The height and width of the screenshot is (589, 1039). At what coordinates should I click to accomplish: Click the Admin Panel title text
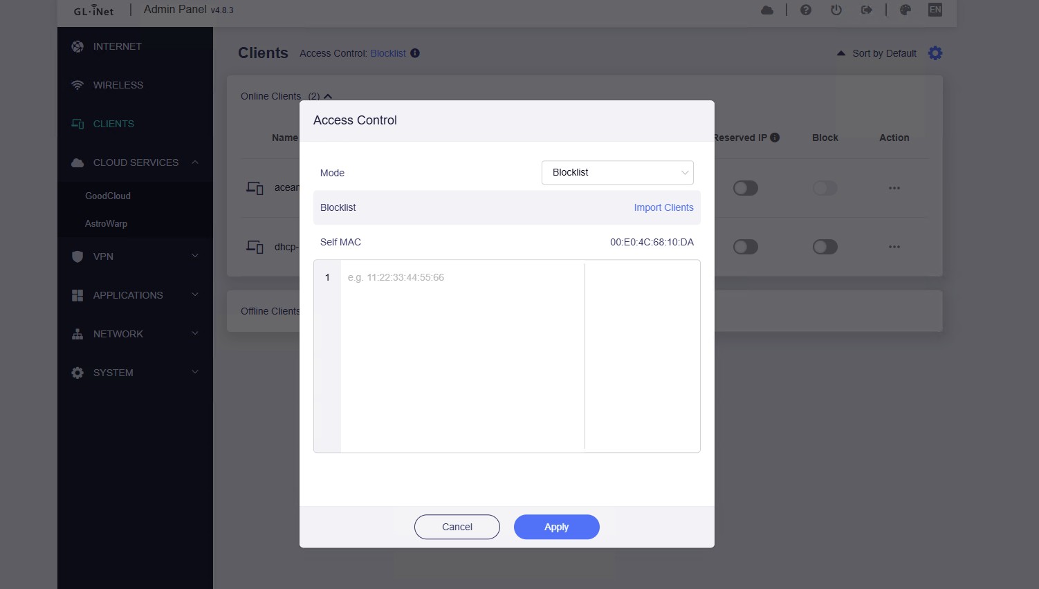pyautogui.click(x=175, y=10)
